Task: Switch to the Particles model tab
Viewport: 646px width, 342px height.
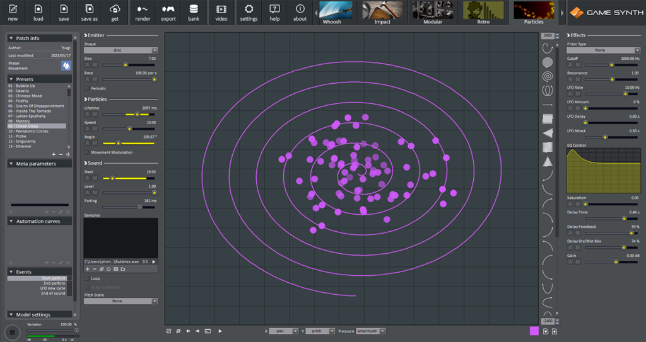Action: [534, 13]
